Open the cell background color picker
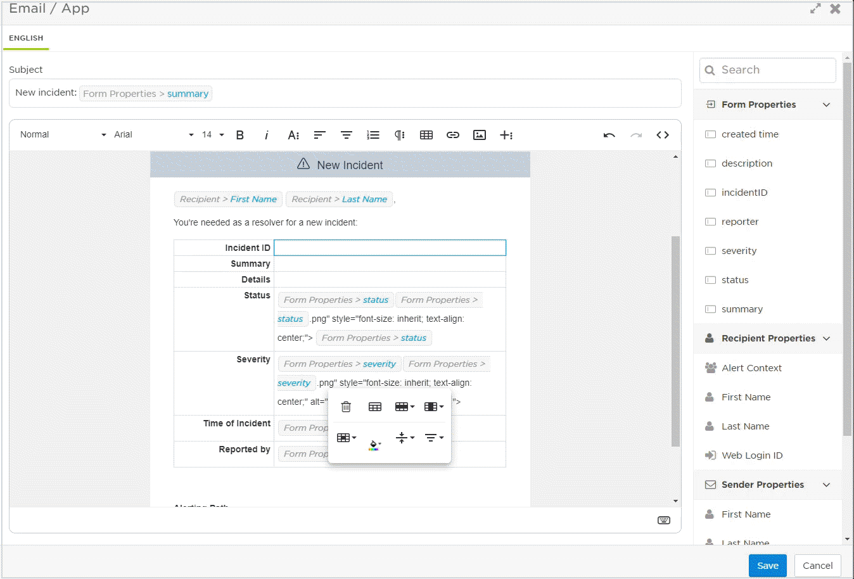The width and height of the screenshot is (854, 579). click(x=375, y=445)
